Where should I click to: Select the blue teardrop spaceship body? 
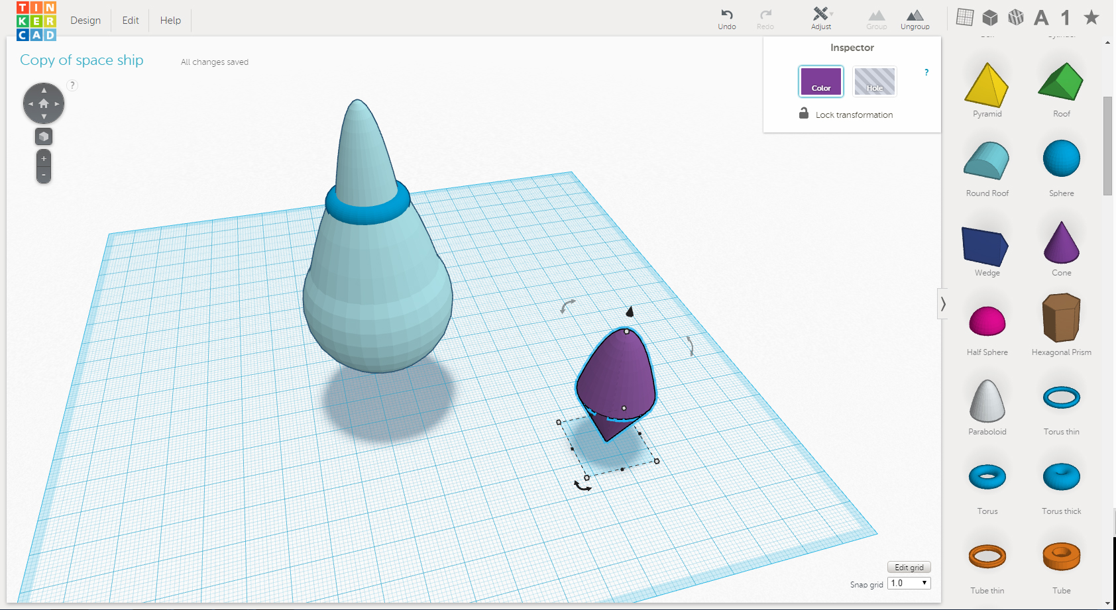[378, 291]
